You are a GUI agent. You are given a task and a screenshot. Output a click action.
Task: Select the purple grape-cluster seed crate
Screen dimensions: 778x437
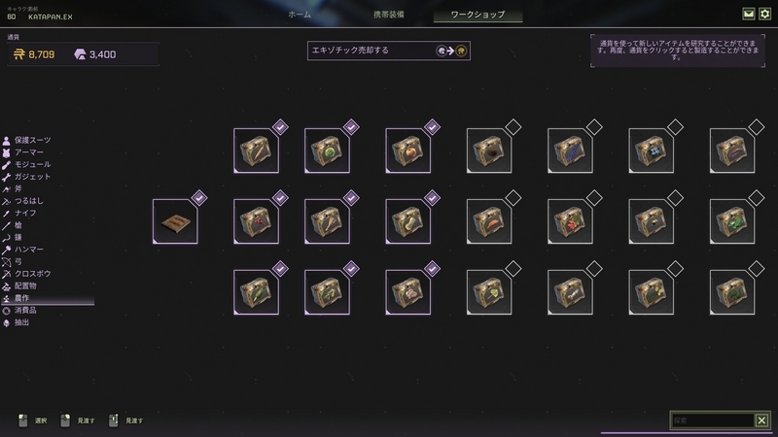[570, 151]
